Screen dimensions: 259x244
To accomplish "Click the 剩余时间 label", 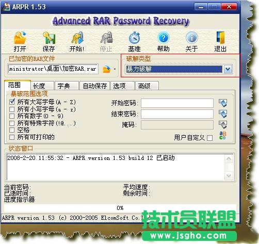I will [136, 193].
